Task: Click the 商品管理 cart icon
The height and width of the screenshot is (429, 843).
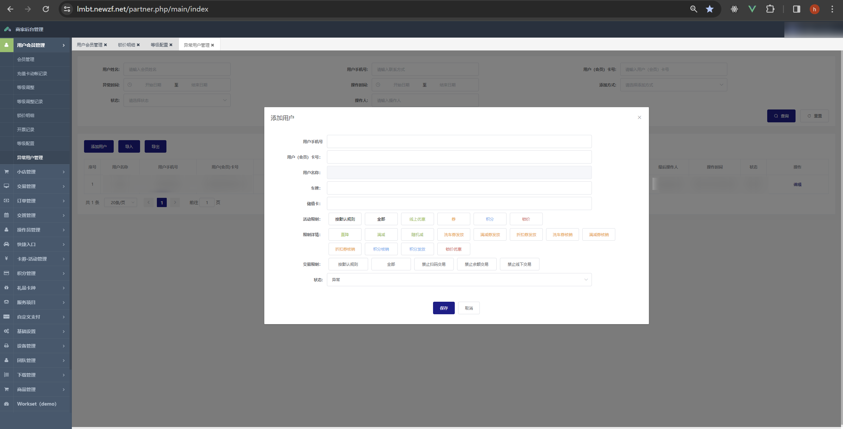Action: pos(7,389)
